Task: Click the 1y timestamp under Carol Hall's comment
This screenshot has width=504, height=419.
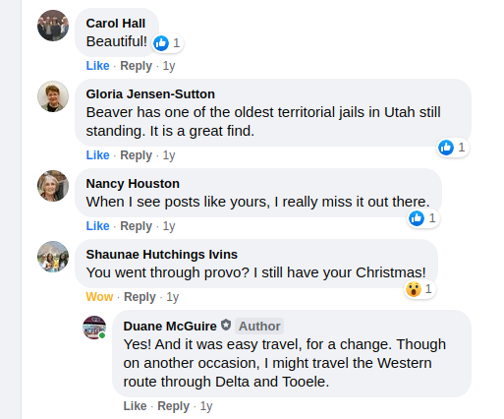Action: (169, 66)
